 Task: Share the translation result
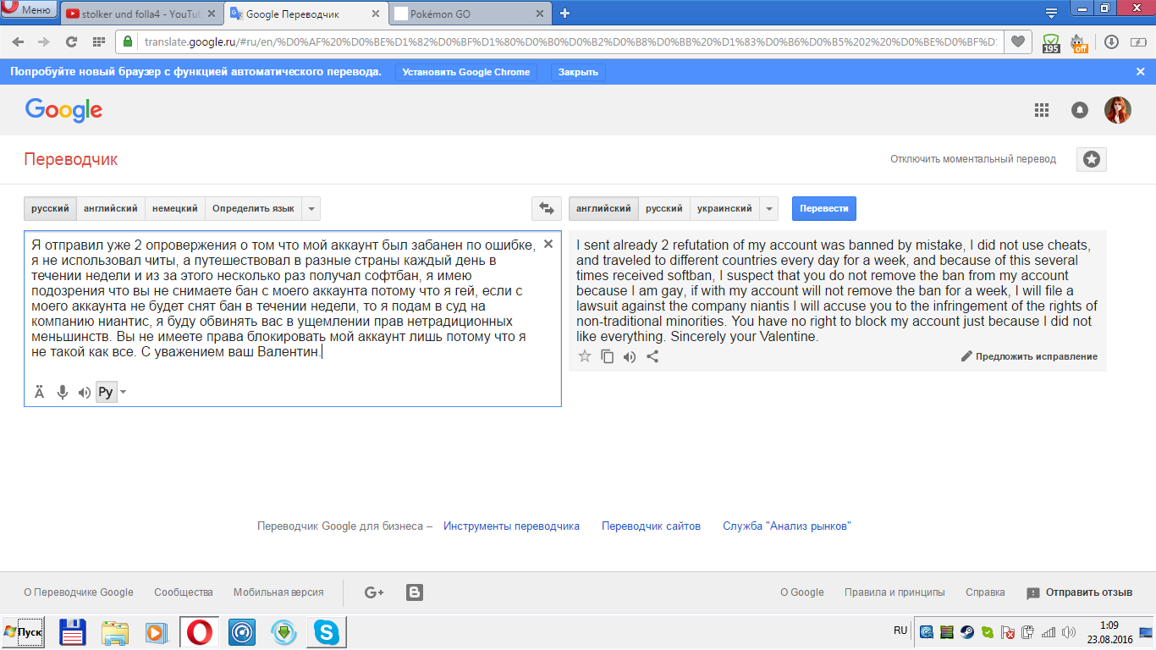(652, 356)
